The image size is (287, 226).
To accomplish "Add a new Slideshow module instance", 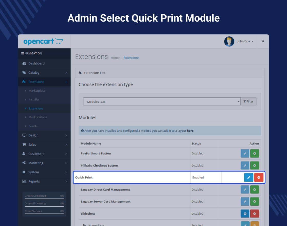I will (x=245, y=214).
